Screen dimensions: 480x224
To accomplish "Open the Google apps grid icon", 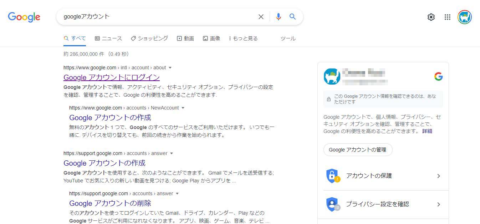I will click(448, 17).
